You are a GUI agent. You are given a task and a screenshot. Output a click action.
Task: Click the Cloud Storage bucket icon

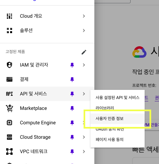(x=9, y=137)
